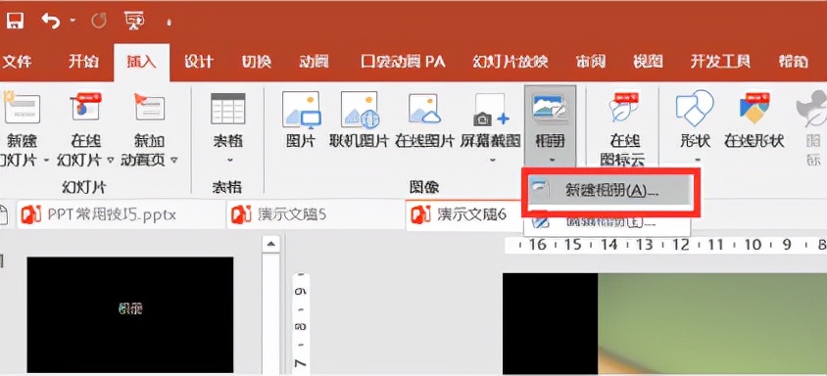Go to the 动画 tab

pyautogui.click(x=314, y=61)
